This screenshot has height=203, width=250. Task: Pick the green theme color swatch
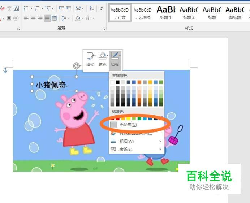[161, 82]
